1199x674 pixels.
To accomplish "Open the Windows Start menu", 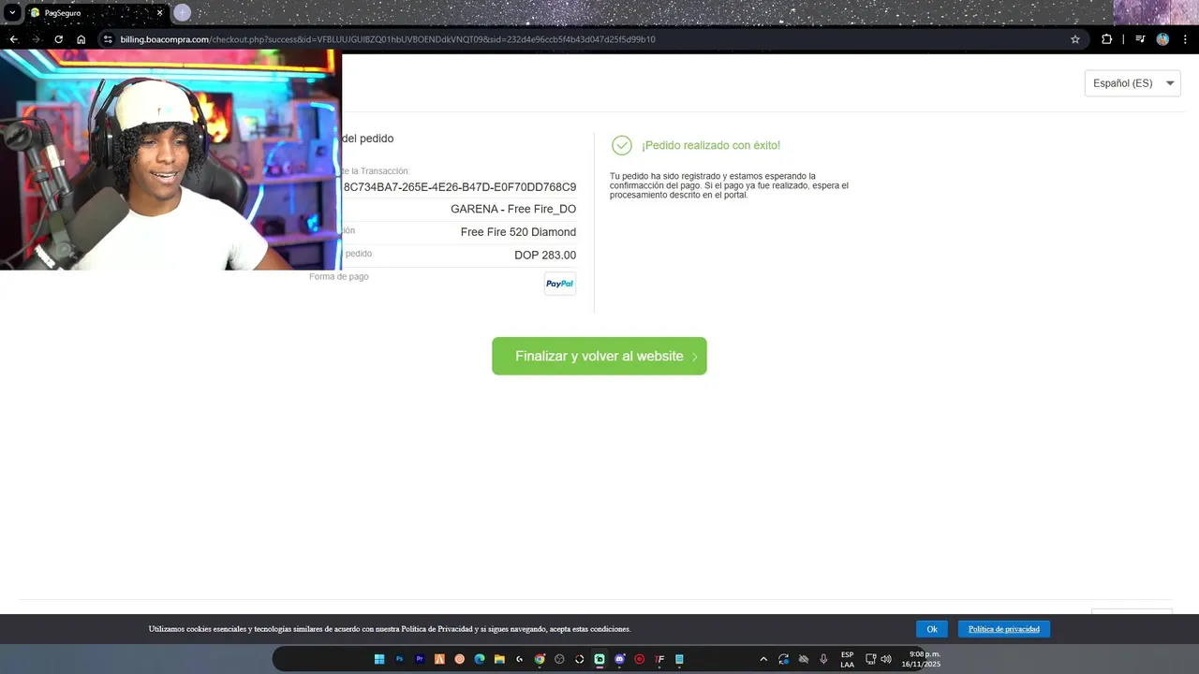I will tap(379, 659).
